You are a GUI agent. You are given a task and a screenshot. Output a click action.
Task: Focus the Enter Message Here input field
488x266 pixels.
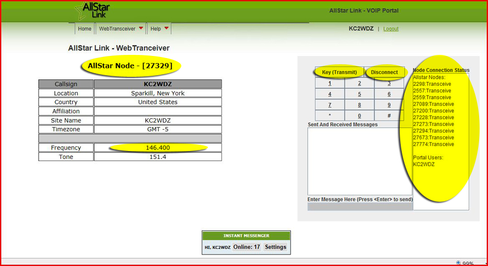pyautogui.click(x=360, y=206)
